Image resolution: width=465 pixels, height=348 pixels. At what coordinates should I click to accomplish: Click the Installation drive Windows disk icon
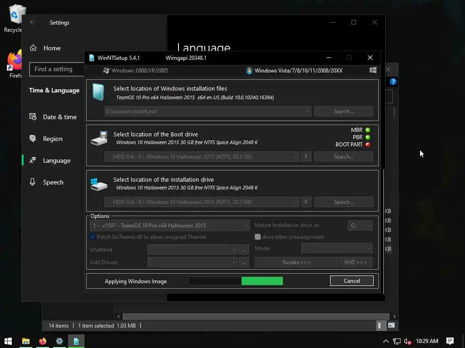99,184
